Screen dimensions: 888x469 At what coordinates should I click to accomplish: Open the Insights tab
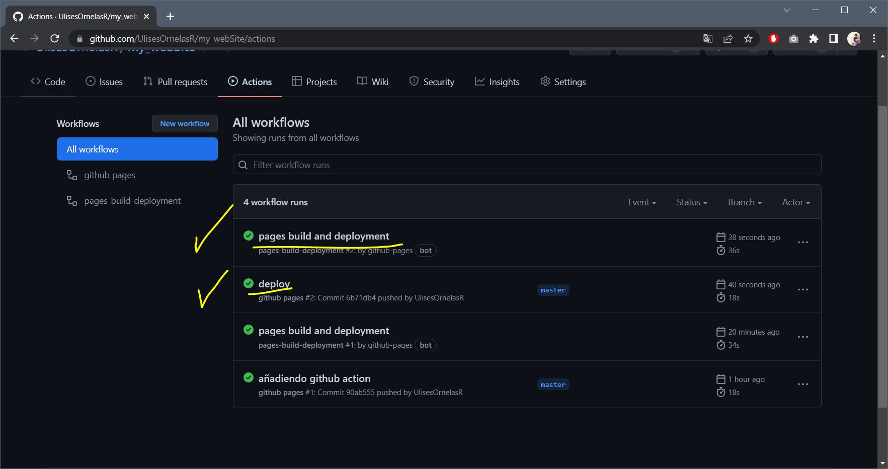[497, 82]
